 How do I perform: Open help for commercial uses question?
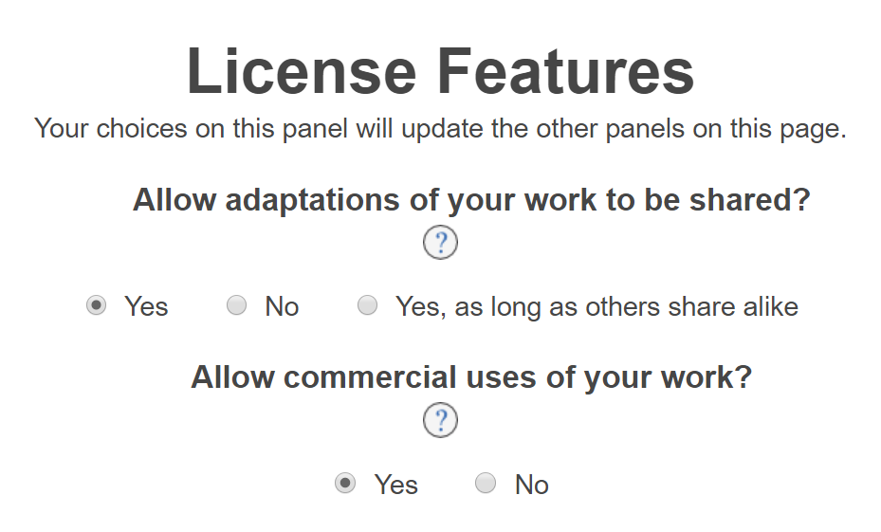(440, 420)
